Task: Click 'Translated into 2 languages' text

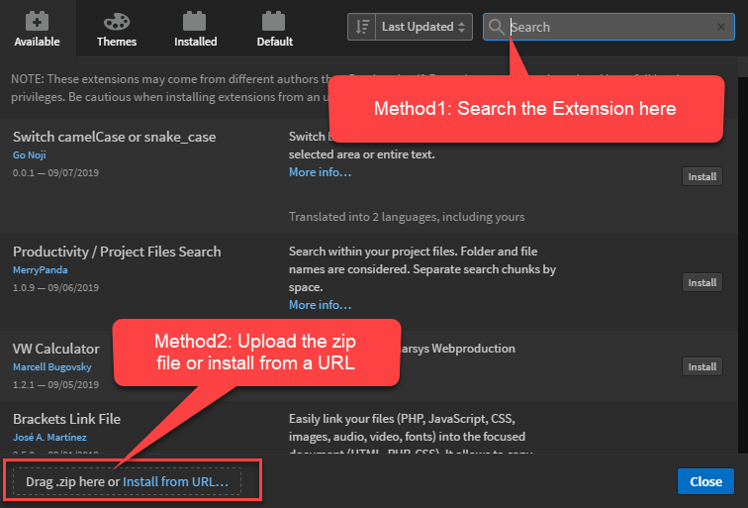Action: 407,217
